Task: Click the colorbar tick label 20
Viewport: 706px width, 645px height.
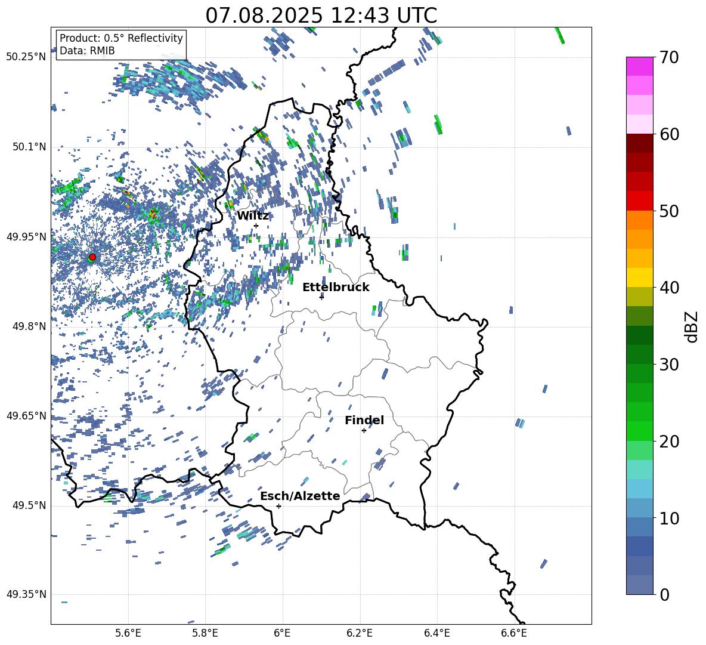Action: tap(670, 442)
